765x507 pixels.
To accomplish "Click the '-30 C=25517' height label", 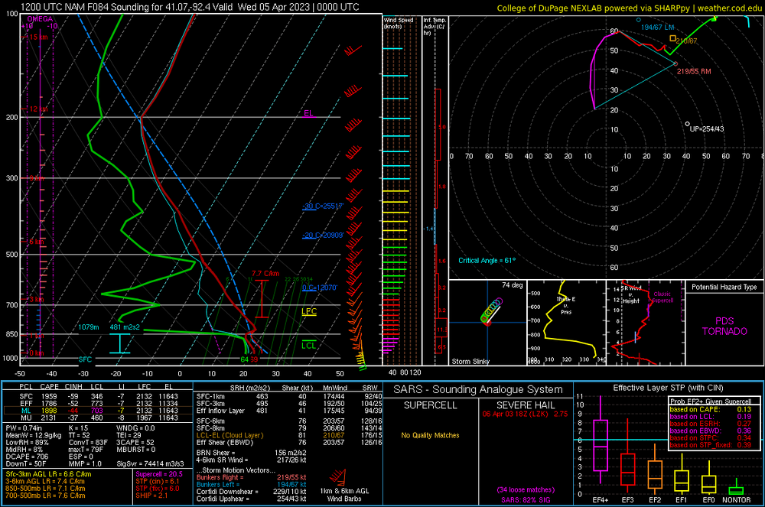I will tap(323, 206).
